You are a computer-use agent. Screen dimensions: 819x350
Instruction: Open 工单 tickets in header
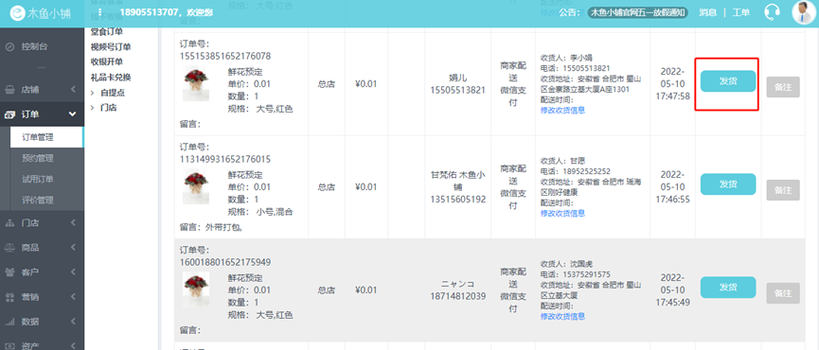[740, 12]
